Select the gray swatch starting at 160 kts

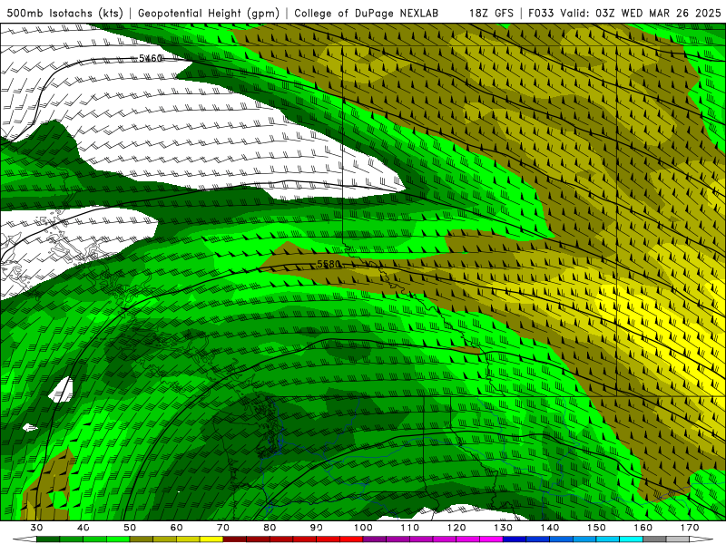(654, 539)
